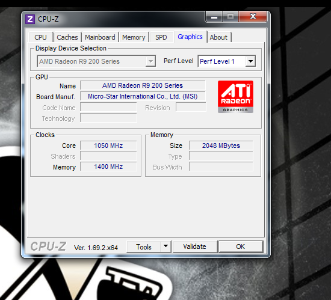Click the empty Bus Width field
331x300 pixels.
221,167
